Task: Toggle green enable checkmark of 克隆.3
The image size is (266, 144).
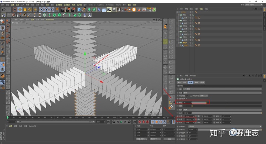Action: point(194,31)
